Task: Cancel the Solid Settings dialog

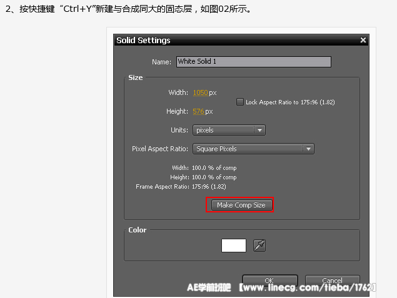Action: [x=332, y=281]
